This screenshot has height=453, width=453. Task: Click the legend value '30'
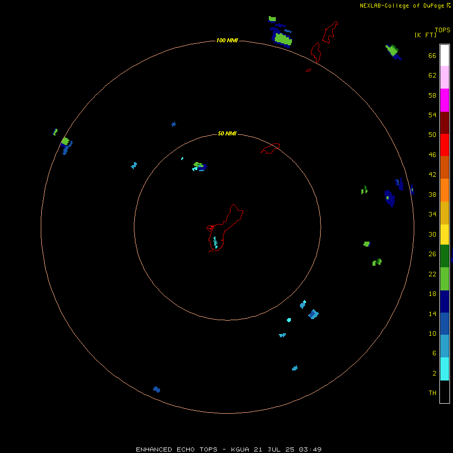click(432, 234)
